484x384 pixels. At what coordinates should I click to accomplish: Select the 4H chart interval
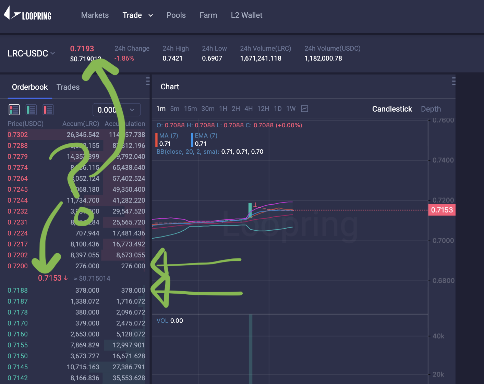(249, 108)
